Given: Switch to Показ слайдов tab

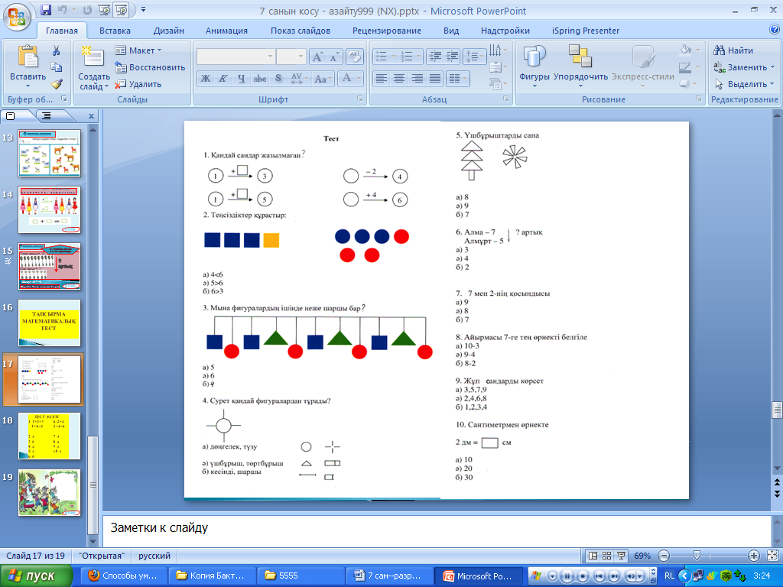Looking at the screenshot, I should point(301,31).
